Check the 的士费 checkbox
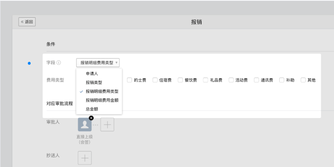The image size is (334, 167). pos(129,80)
